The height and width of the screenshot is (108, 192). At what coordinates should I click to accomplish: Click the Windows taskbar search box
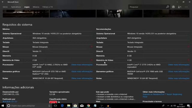pos(29,106)
